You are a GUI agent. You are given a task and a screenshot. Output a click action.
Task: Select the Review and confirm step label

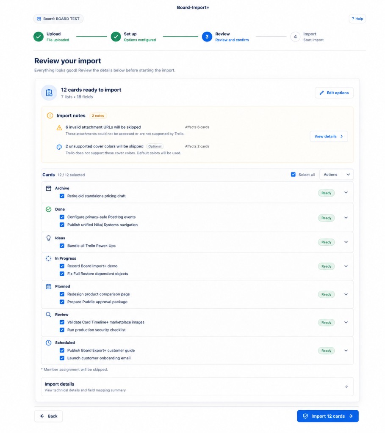(x=232, y=40)
